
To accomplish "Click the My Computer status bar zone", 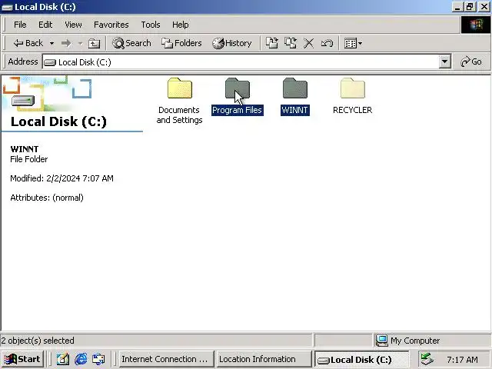I will [x=432, y=341].
